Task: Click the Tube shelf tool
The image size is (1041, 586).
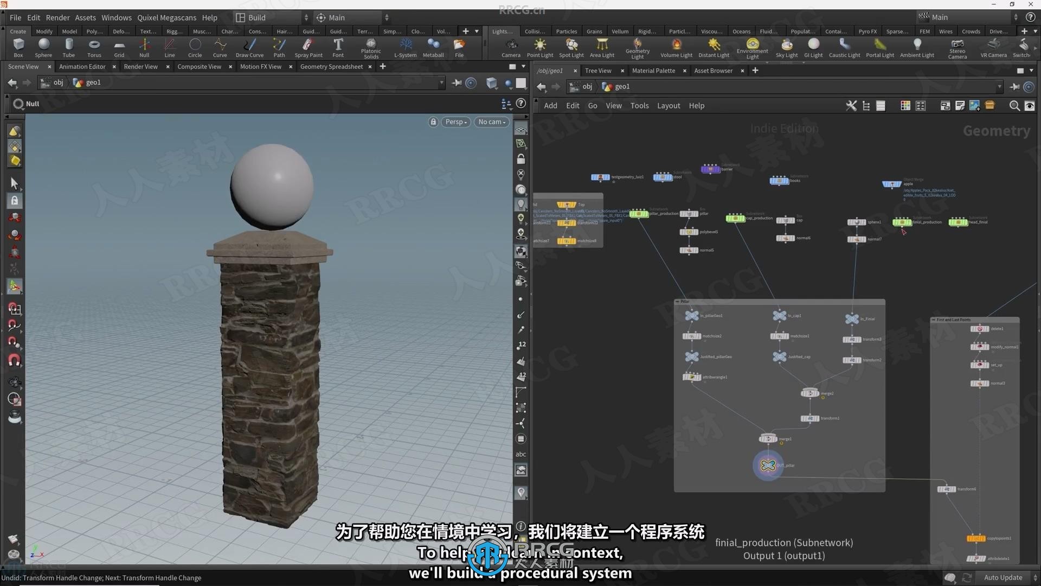Action: [x=69, y=47]
